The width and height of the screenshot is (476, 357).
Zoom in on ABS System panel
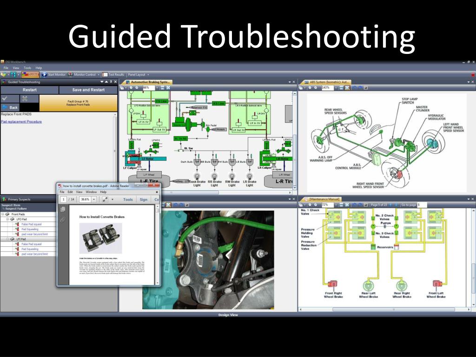pos(316,88)
